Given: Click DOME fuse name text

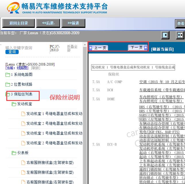Looking at the screenshot, I should [x=111, y=99].
